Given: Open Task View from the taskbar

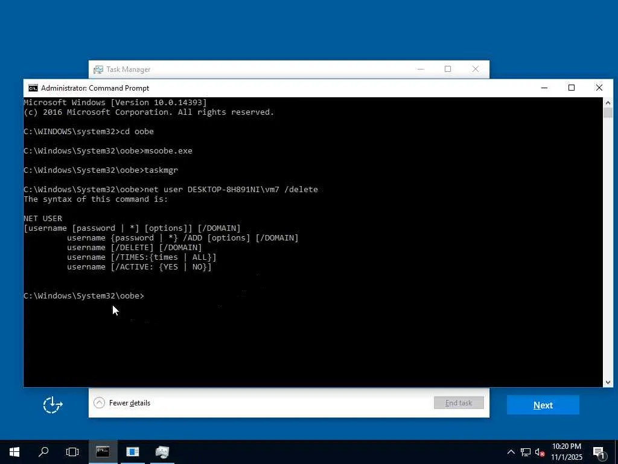Looking at the screenshot, I should (x=72, y=452).
